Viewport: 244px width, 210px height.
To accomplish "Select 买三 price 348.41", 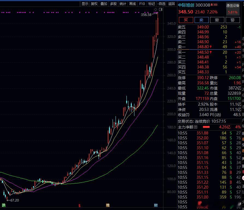I will (x=203, y=62).
